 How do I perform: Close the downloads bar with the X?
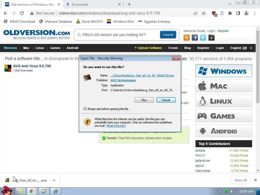pos(255,180)
